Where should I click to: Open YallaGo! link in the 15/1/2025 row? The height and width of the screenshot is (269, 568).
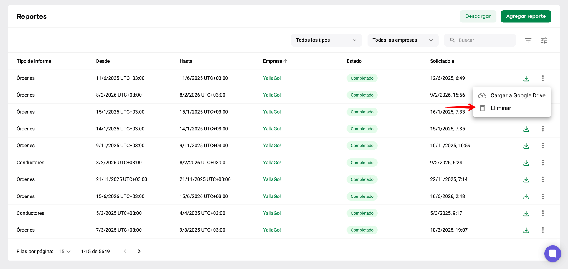pyautogui.click(x=272, y=112)
